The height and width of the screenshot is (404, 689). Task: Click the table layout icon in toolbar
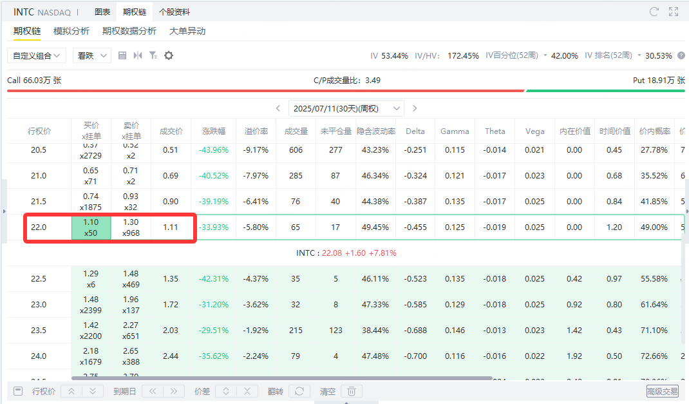122,55
